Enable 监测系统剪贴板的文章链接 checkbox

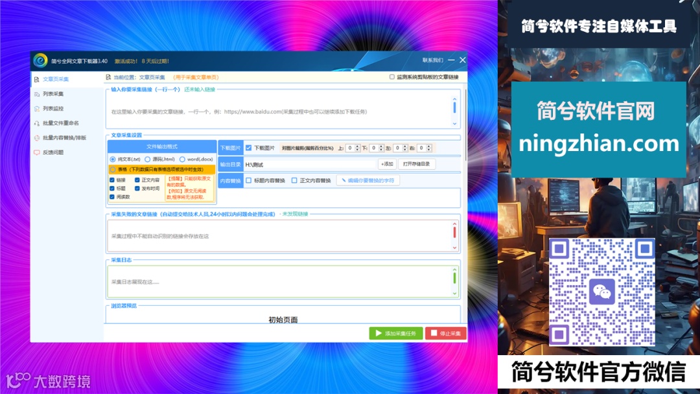pos(392,76)
